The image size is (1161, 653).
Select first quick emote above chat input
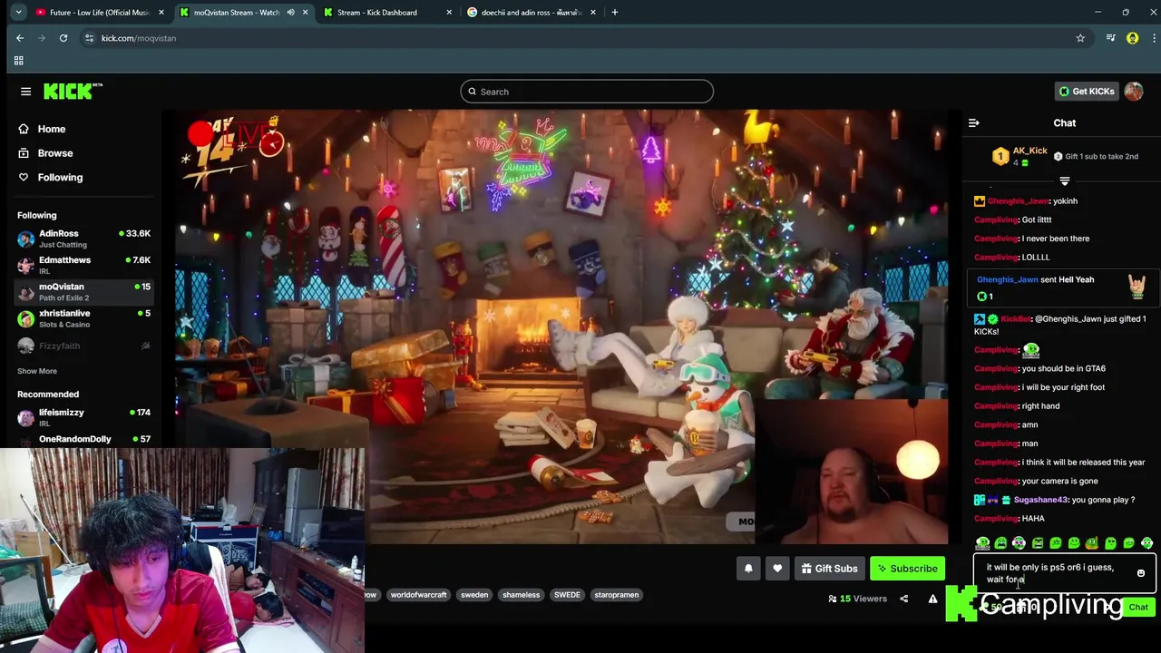pyautogui.click(x=982, y=543)
